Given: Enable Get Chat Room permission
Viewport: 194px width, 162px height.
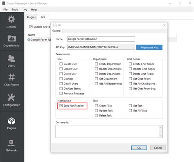Looking at the screenshot, I should click(130, 79).
